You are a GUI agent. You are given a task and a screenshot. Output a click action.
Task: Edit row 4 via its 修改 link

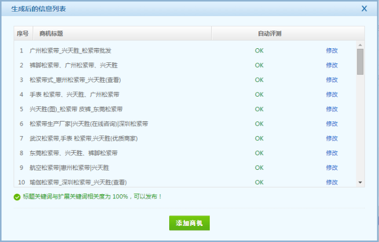332,95
